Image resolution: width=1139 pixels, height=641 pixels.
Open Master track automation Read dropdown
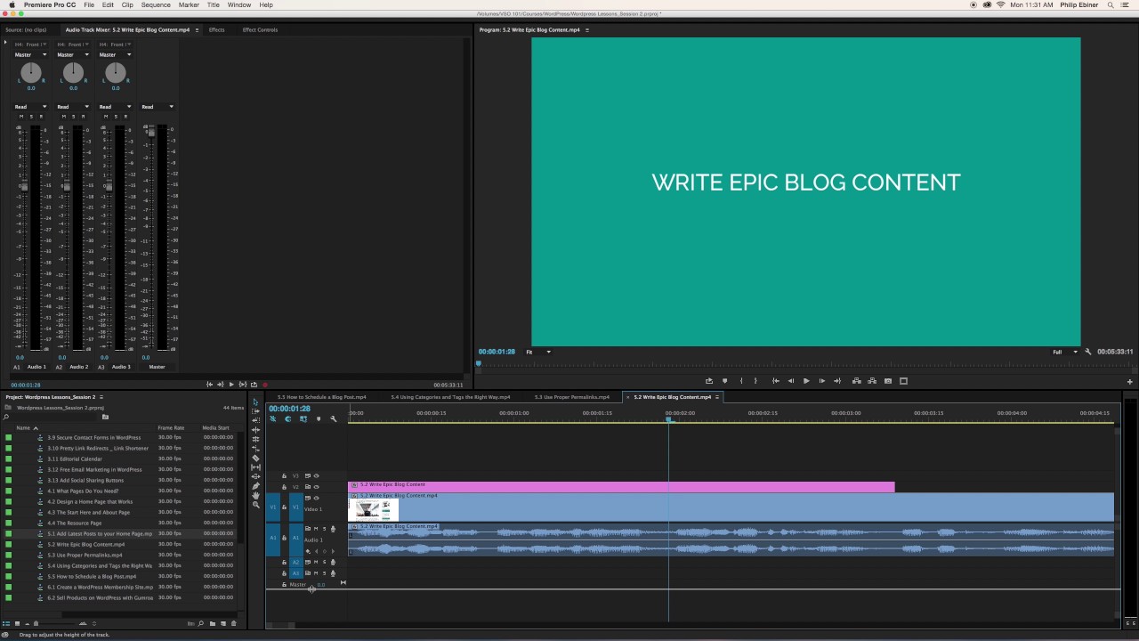click(x=158, y=107)
